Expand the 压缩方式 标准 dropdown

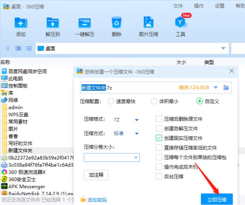[137, 134]
